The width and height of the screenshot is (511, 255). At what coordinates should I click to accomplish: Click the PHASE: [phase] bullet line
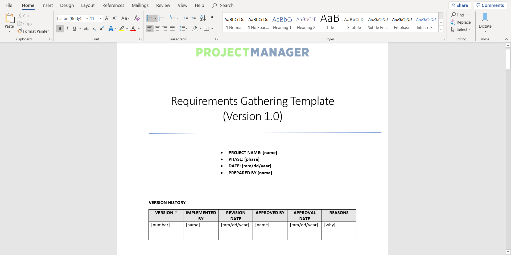[x=244, y=159]
